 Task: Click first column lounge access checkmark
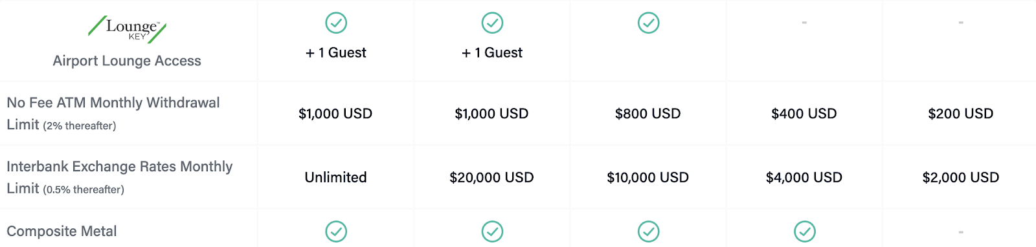[x=335, y=23]
